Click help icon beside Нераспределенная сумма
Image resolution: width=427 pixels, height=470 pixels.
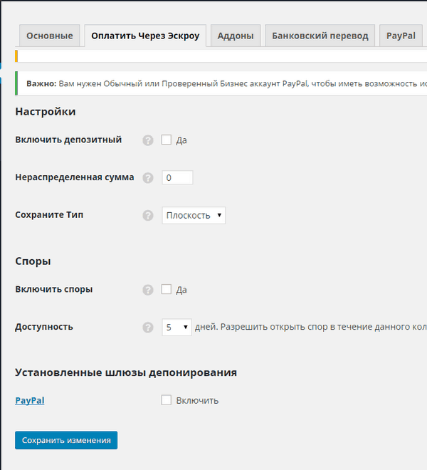[x=148, y=178]
